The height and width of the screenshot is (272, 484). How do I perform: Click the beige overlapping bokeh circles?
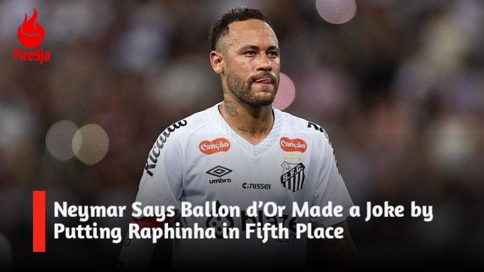click(x=77, y=143)
